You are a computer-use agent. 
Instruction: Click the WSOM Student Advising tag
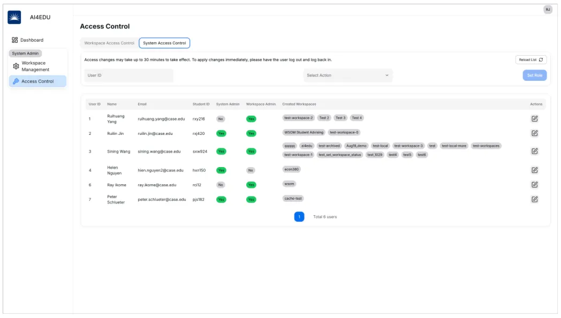click(x=304, y=132)
